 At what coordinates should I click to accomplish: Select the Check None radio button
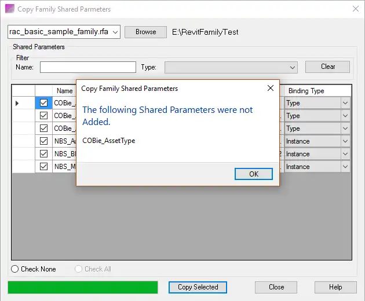[x=15, y=269]
